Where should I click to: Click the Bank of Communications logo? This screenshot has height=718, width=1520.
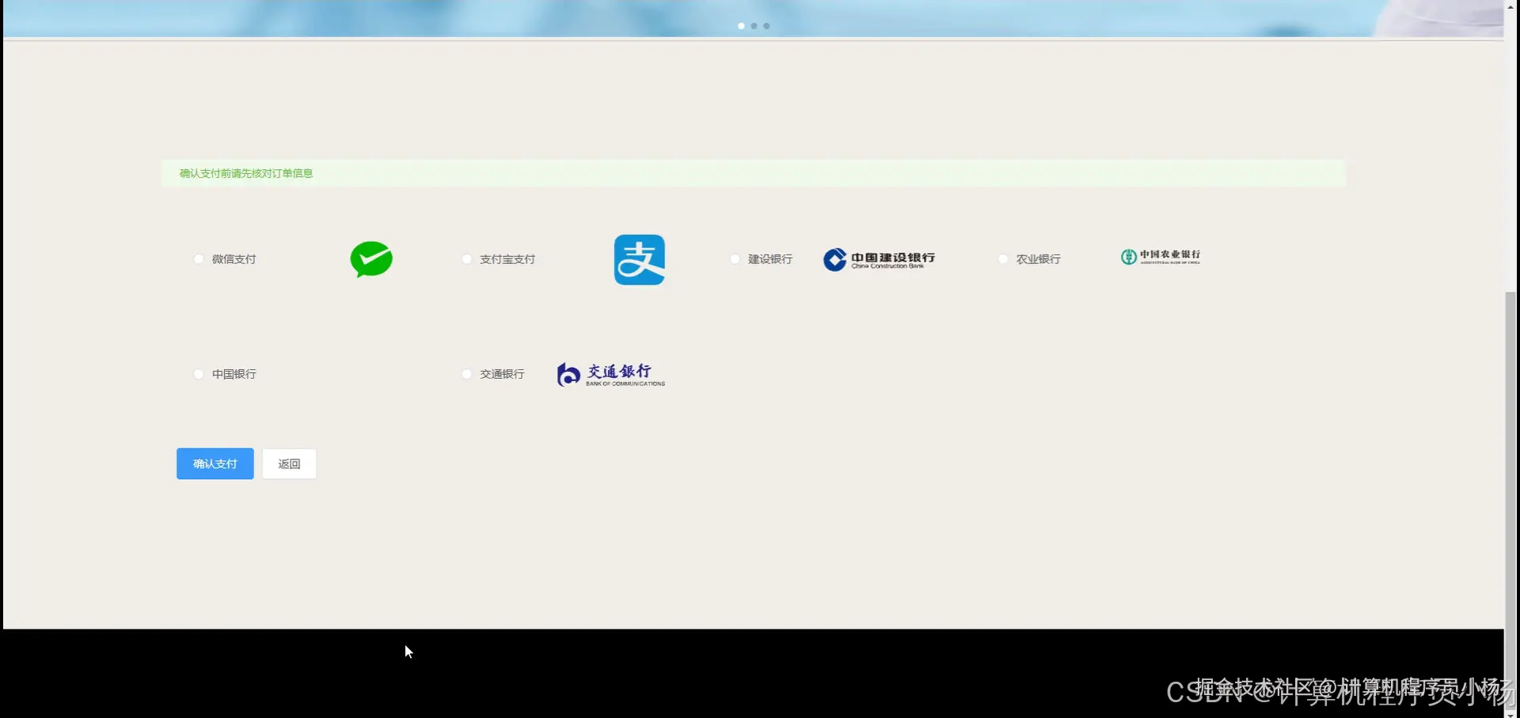[610, 373]
